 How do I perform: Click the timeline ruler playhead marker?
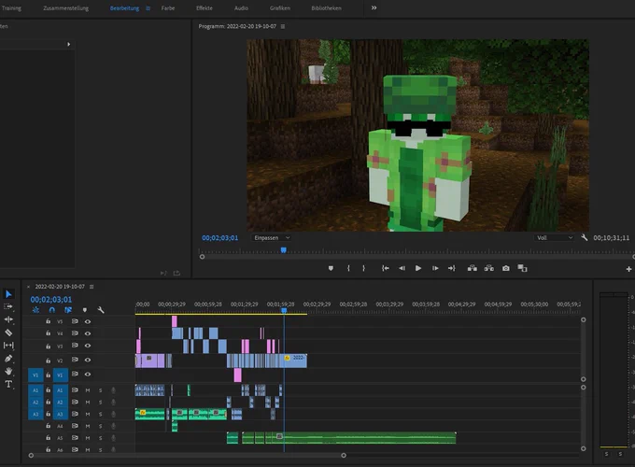284,311
